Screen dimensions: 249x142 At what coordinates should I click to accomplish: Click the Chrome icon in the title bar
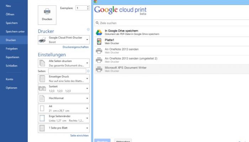pos(95,1)
